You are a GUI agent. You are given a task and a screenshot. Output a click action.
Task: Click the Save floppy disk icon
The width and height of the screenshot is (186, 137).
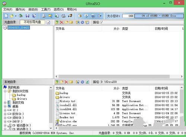28,16
